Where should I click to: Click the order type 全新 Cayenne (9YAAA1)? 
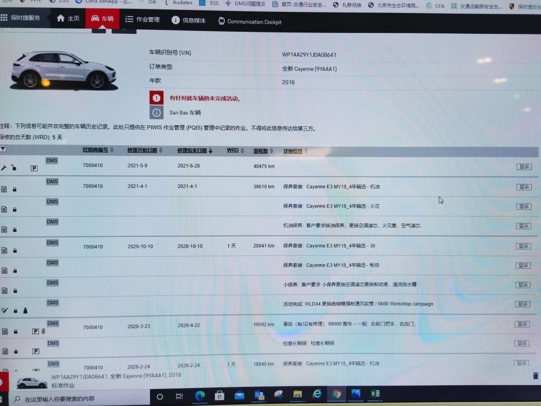coord(309,69)
